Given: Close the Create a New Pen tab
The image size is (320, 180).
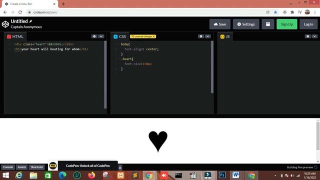Looking at the screenshot, I should tap(54, 4).
